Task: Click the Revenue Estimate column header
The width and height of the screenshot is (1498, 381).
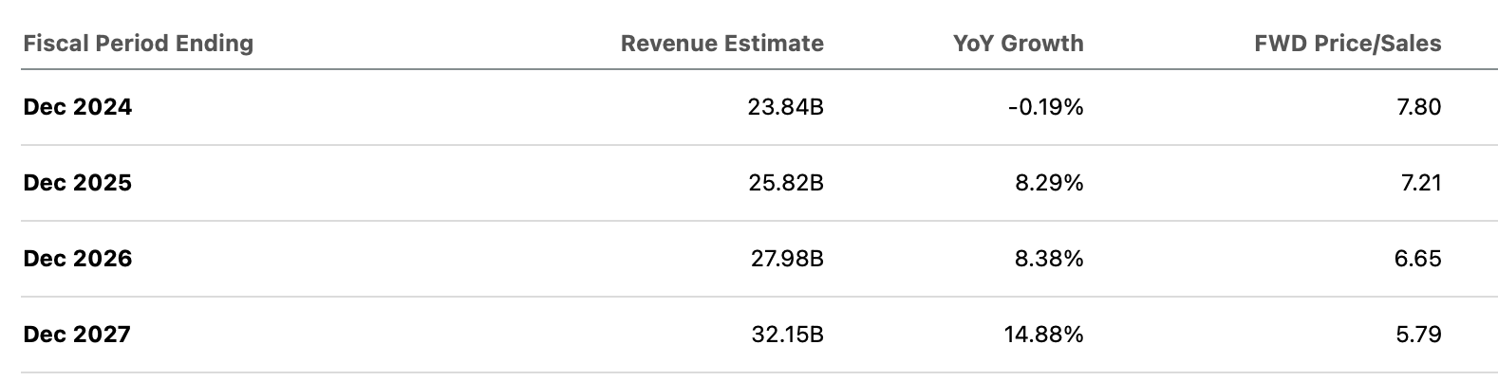Action: tap(721, 44)
